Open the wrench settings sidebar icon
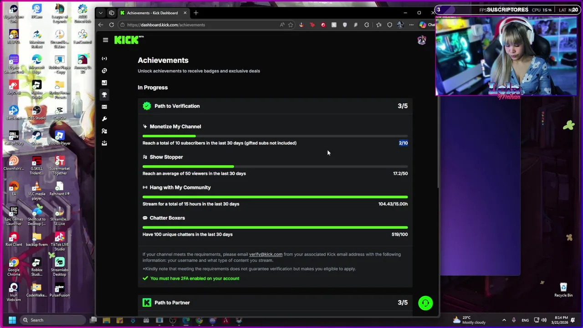Image resolution: width=583 pixels, height=328 pixels. pyautogui.click(x=104, y=119)
